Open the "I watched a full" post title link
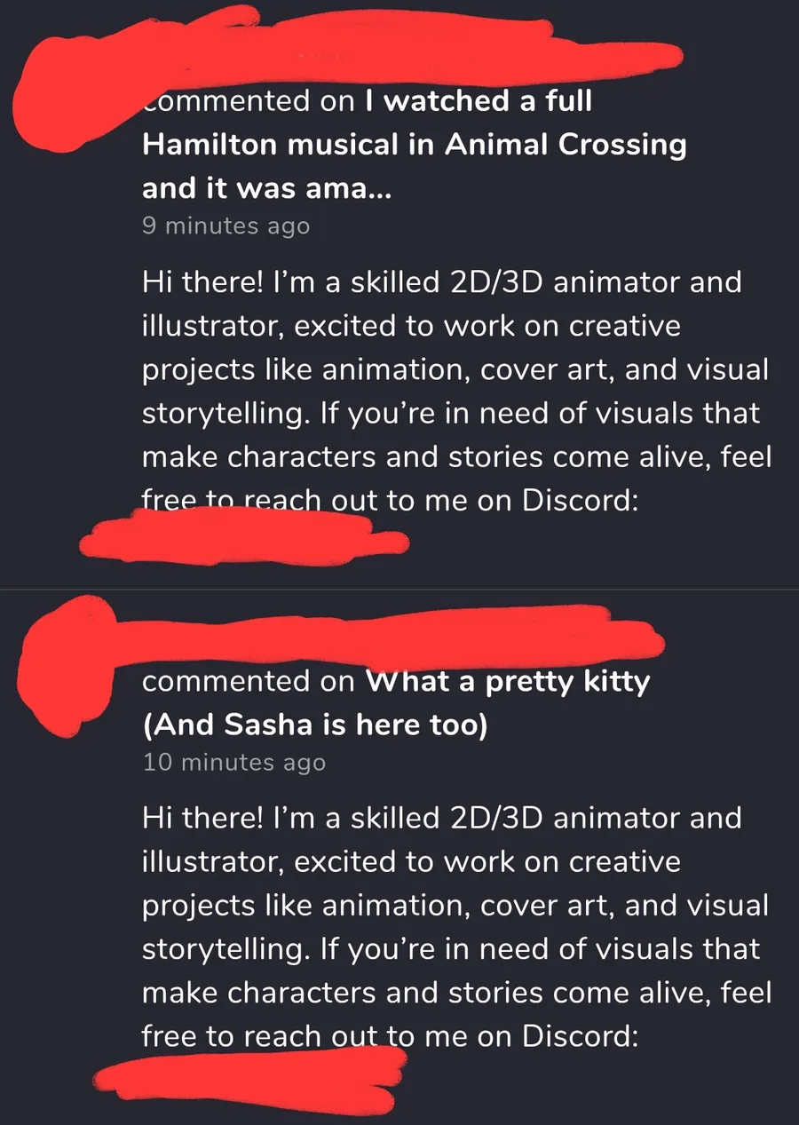The height and width of the screenshot is (1125, 799). click(x=479, y=101)
